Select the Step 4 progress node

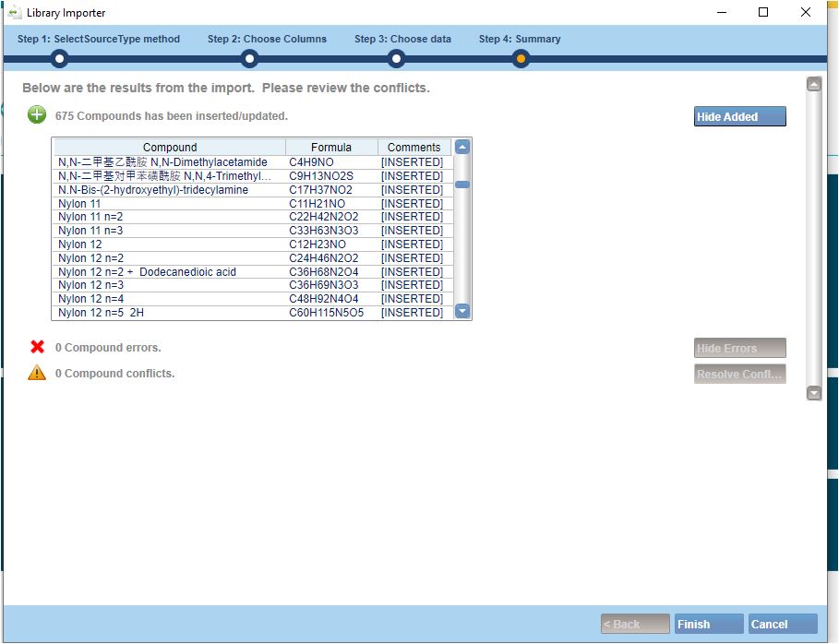tap(521, 58)
